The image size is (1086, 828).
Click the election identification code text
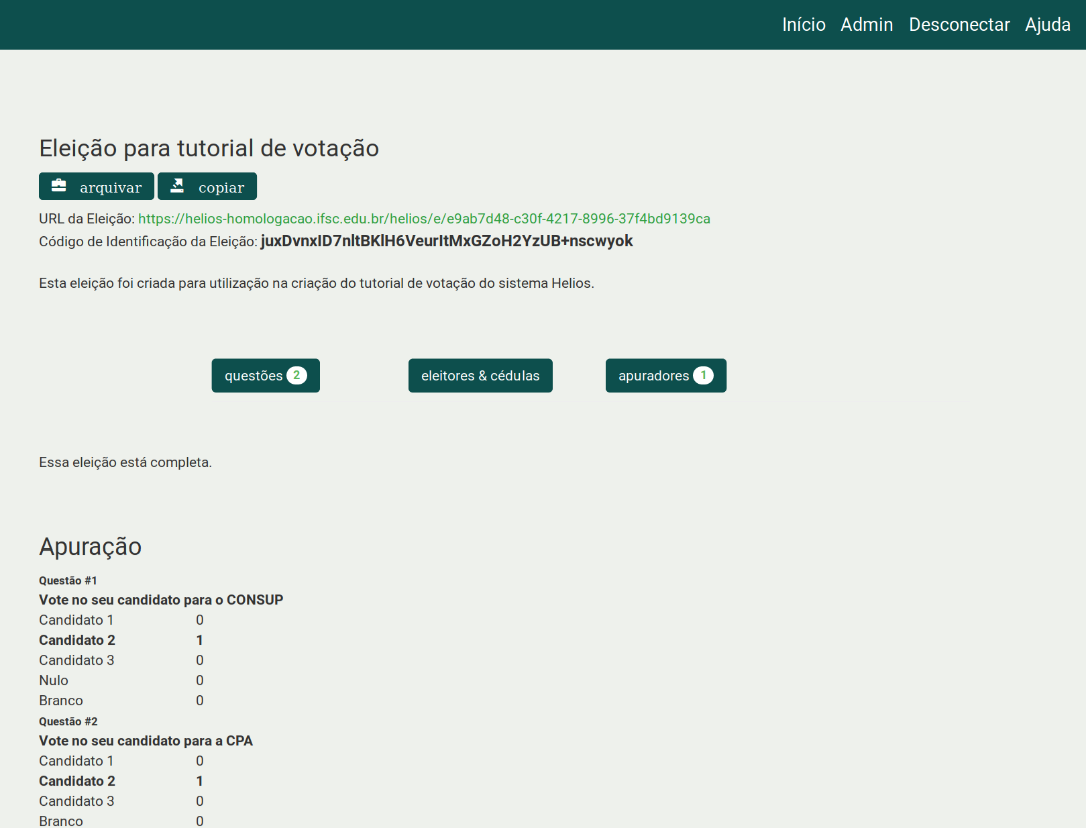point(446,241)
